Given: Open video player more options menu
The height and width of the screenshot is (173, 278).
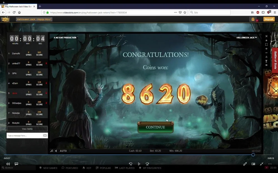Looking at the screenshot, I should pyautogui.click(x=270, y=164).
